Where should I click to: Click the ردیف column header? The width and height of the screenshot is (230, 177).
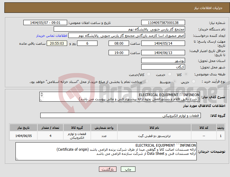(x=220, y=128)
